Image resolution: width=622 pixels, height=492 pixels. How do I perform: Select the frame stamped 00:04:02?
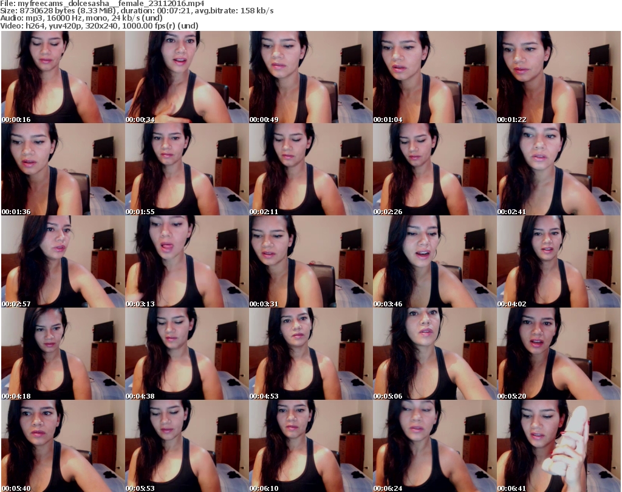tap(559, 262)
